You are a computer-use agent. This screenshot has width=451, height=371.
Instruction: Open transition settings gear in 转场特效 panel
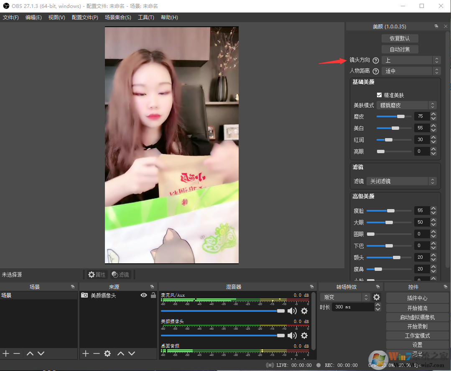pyautogui.click(x=377, y=297)
